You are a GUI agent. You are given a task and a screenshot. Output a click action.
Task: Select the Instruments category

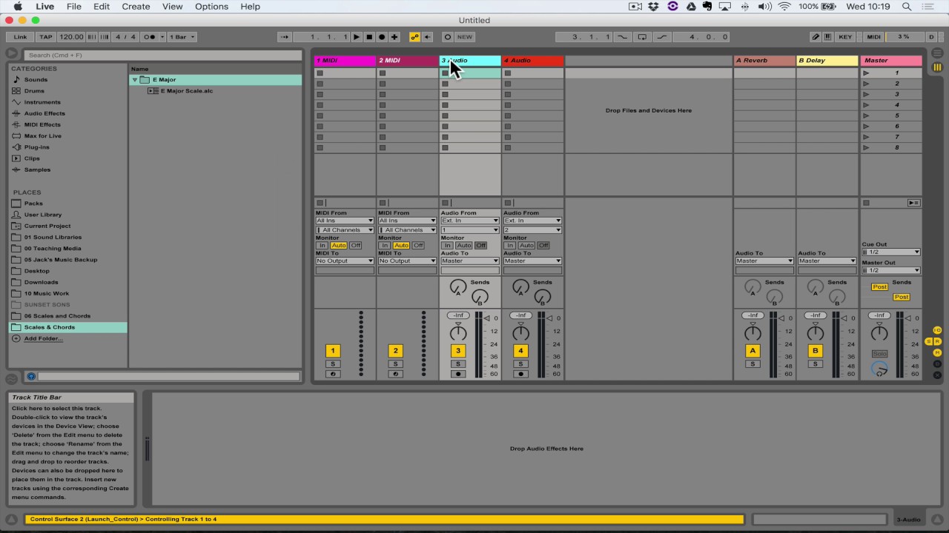point(42,102)
